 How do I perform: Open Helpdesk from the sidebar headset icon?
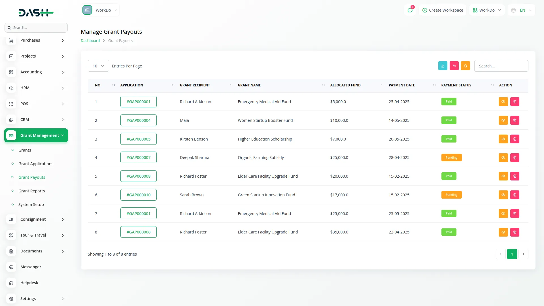coord(11,283)
